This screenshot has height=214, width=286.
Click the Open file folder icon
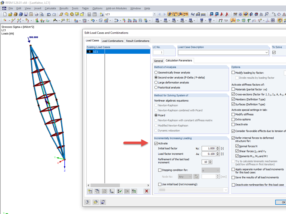click(10, 14)
